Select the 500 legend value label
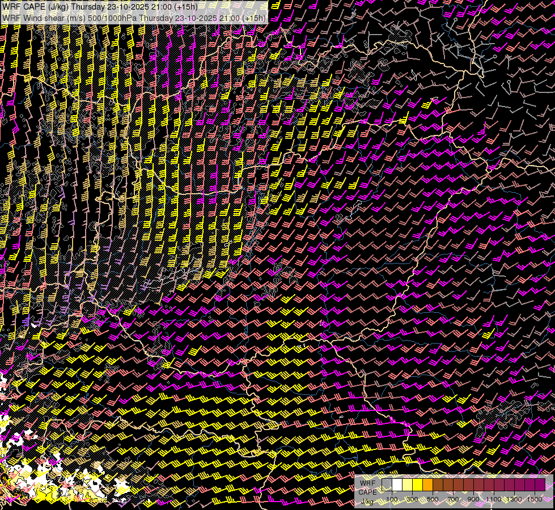Screen dimensions: 555x510 (x=433, y=499)
